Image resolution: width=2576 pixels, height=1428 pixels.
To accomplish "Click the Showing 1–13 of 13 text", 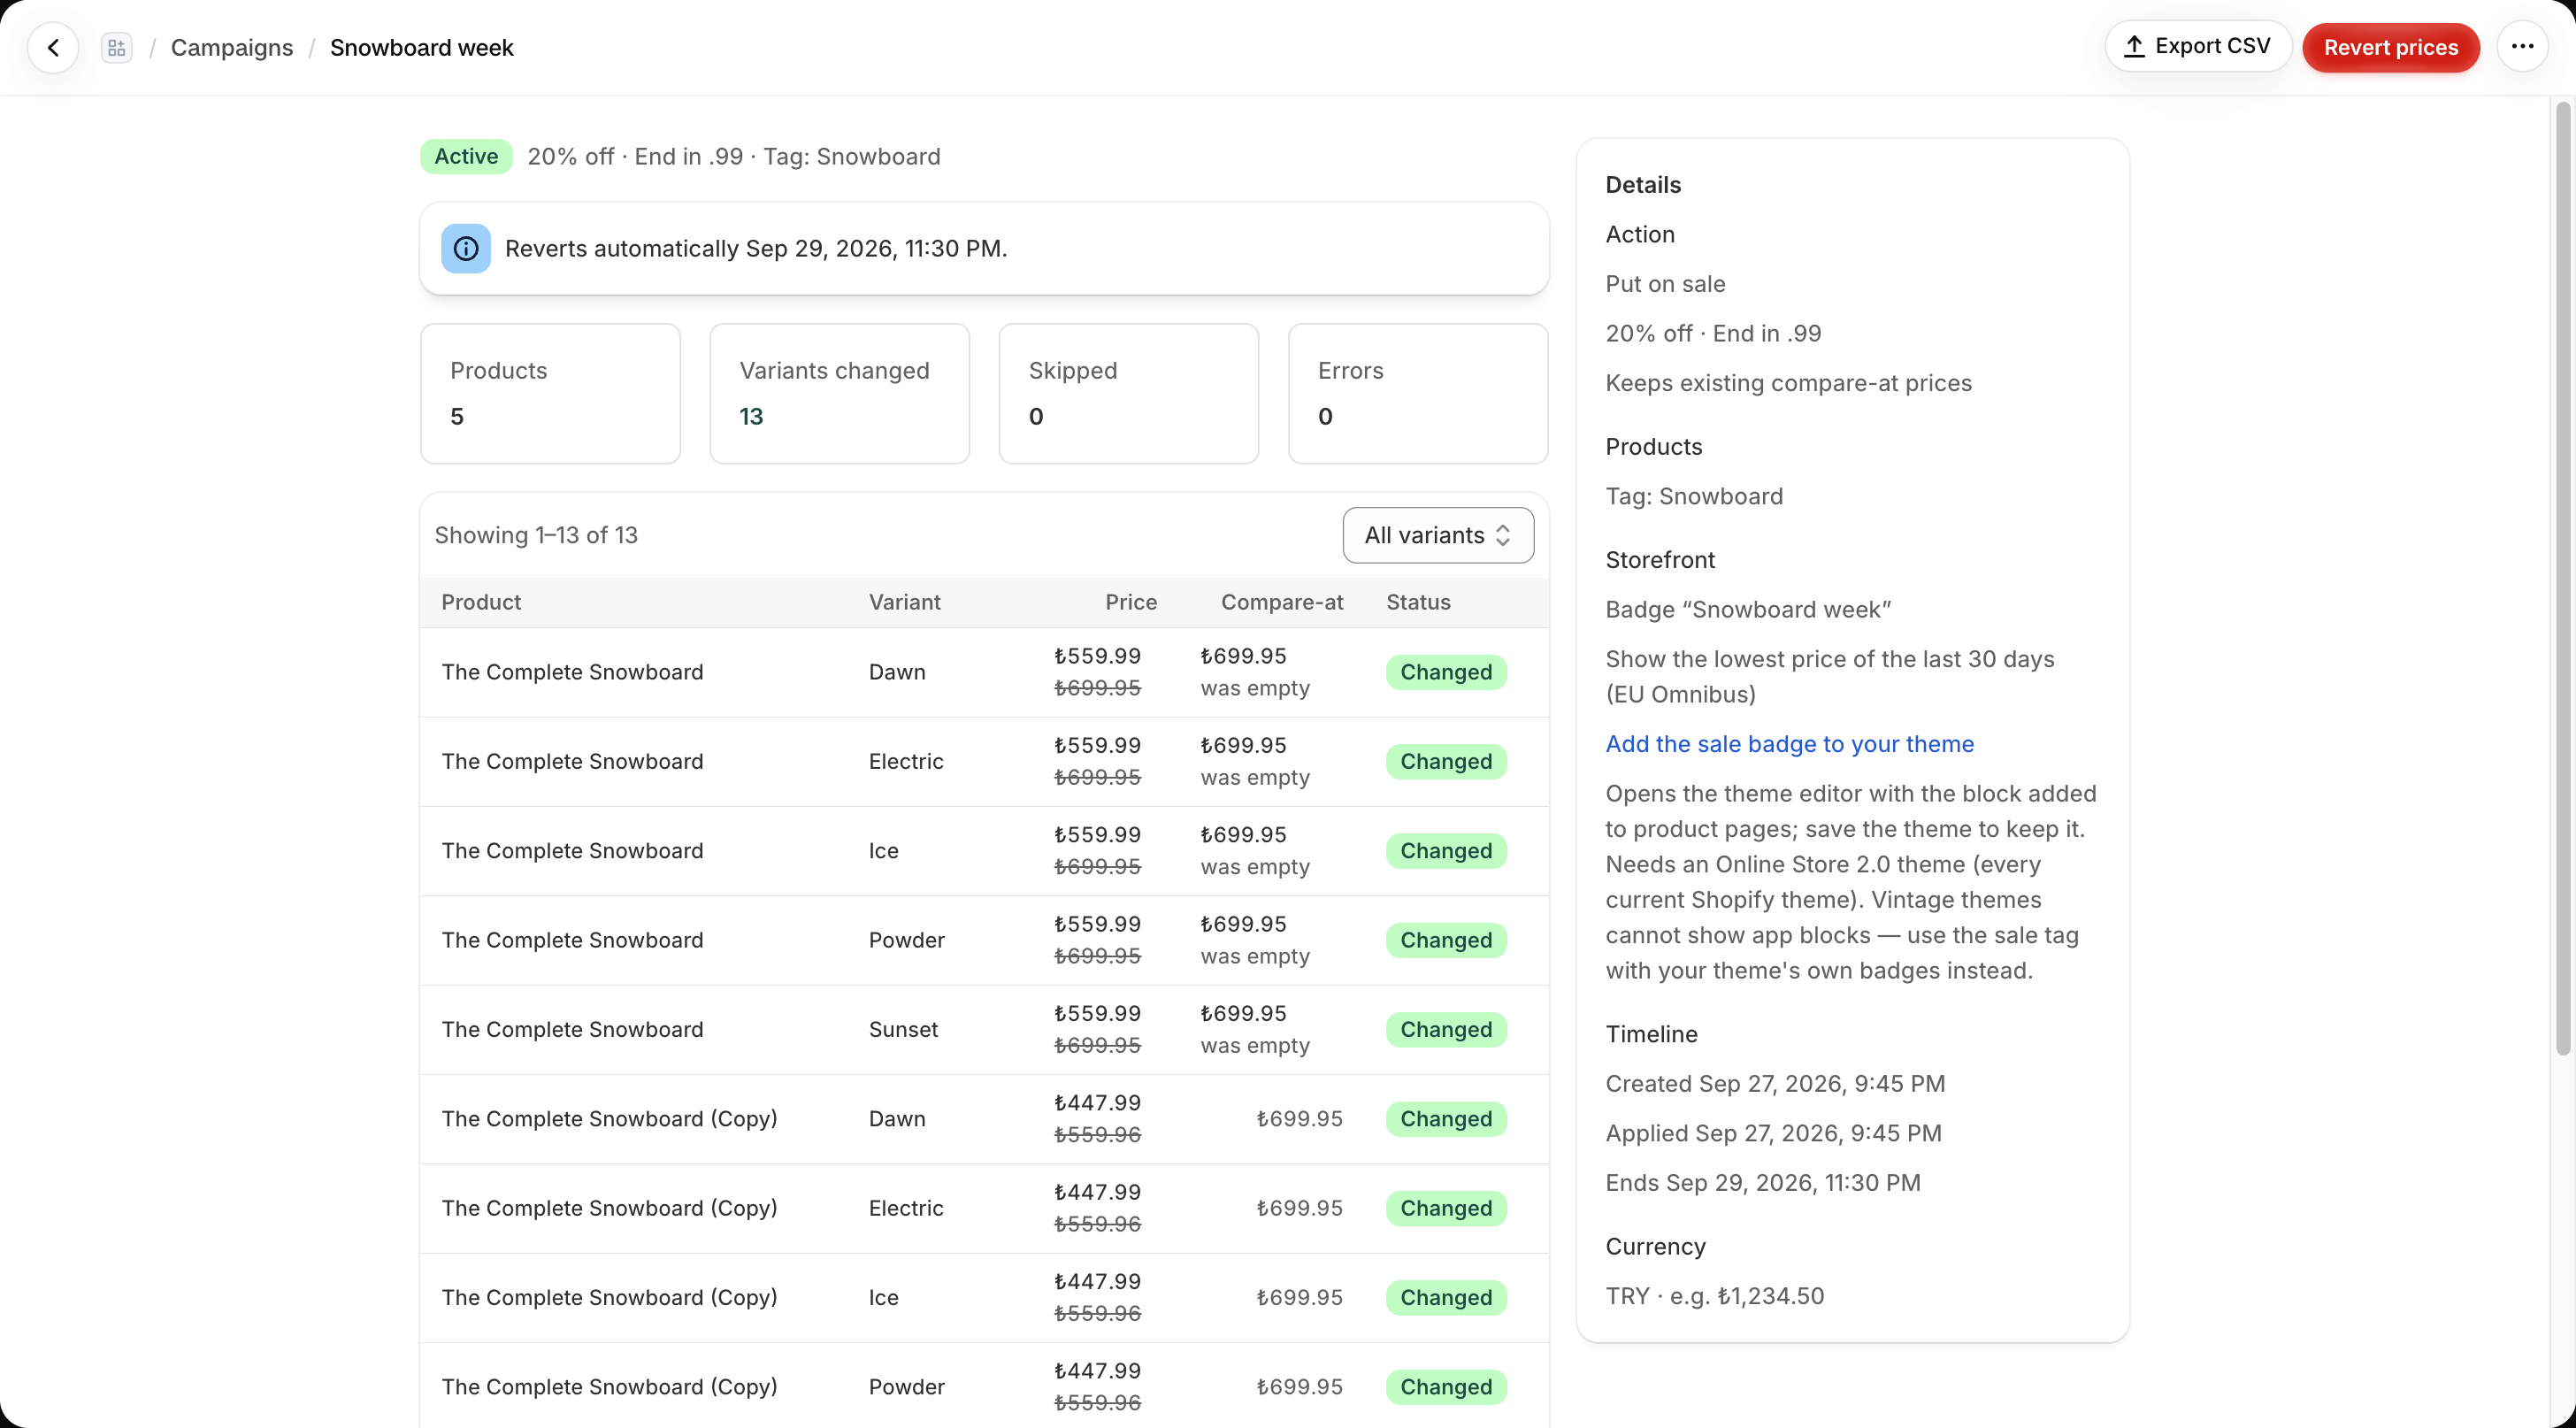I will (536, 535).
